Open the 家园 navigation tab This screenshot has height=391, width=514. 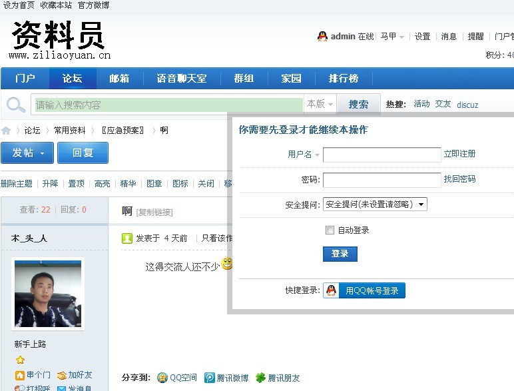point(291,79)
